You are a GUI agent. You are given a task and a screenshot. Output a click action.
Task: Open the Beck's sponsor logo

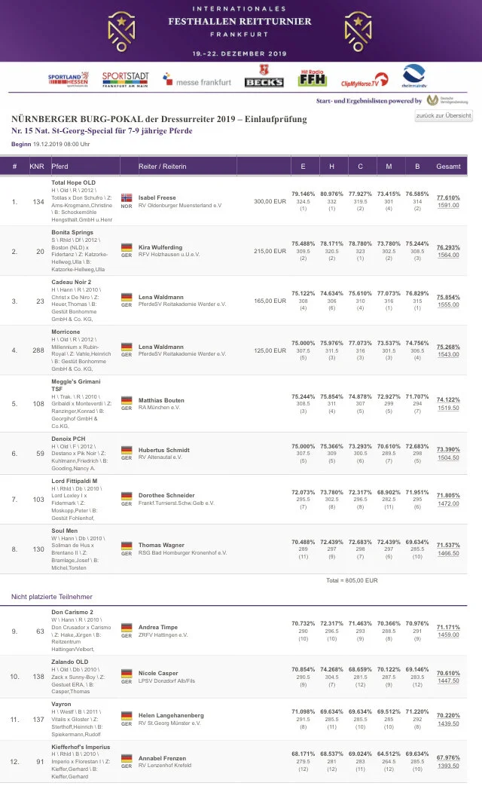coord(264,76)
